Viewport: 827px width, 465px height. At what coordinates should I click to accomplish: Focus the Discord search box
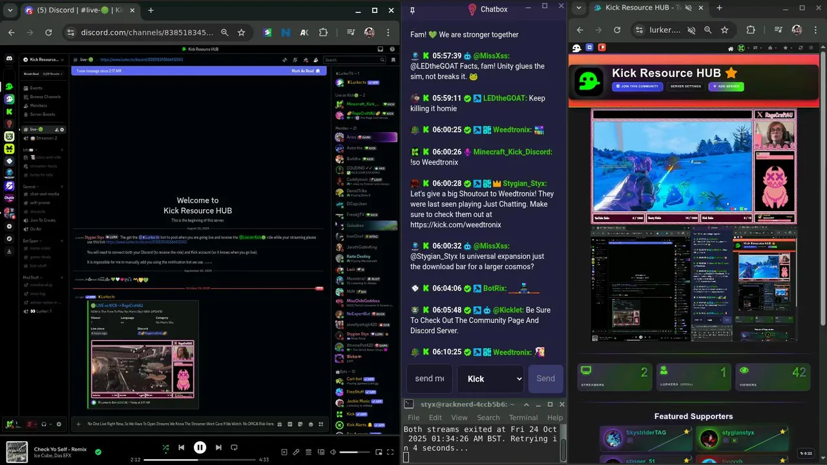click(353, 59)
